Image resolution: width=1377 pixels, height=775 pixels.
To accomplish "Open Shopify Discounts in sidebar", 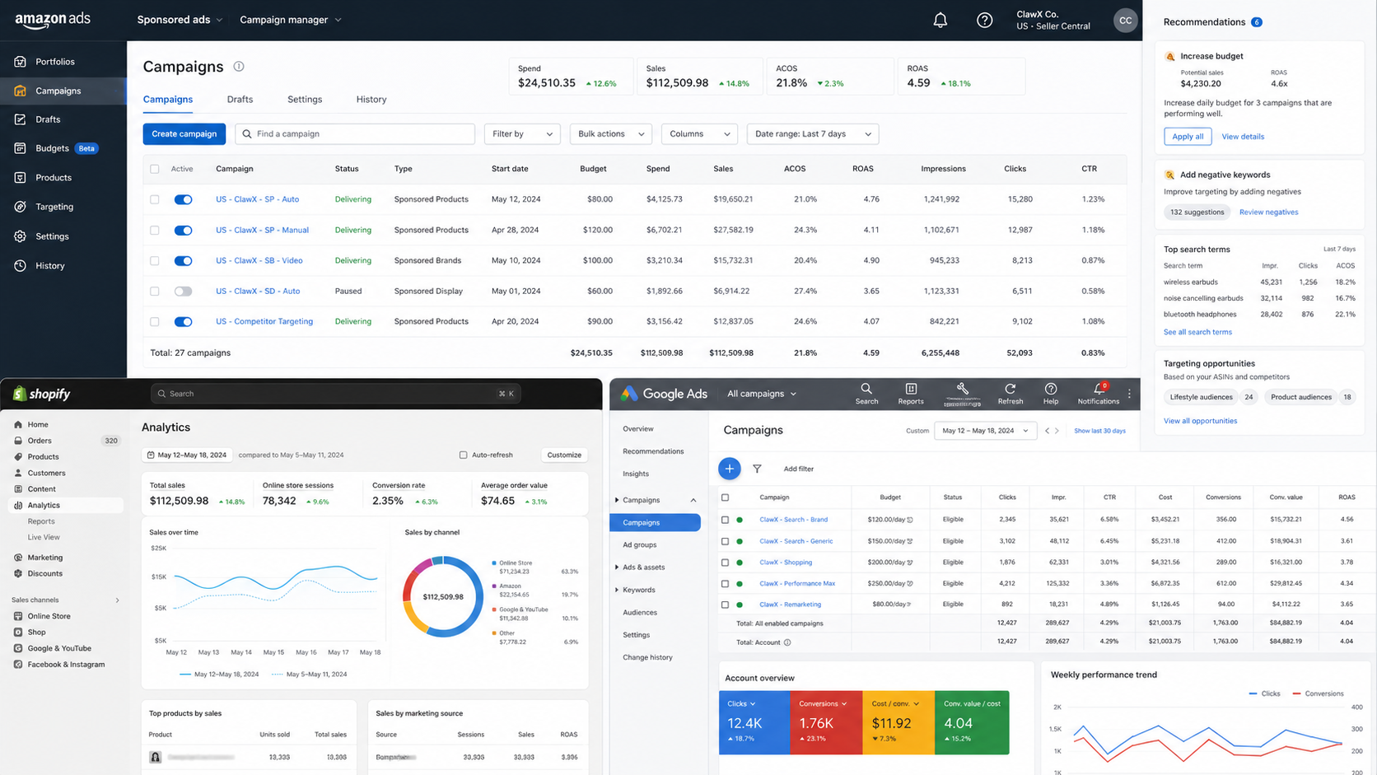I will pos(44,573).
